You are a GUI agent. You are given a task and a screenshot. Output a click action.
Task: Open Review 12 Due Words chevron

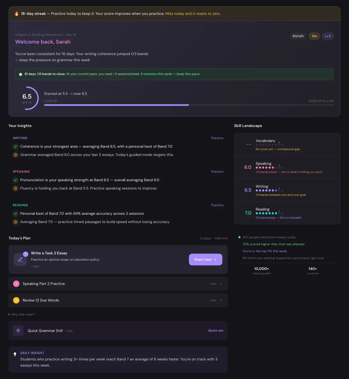click(x=221, y=300)
